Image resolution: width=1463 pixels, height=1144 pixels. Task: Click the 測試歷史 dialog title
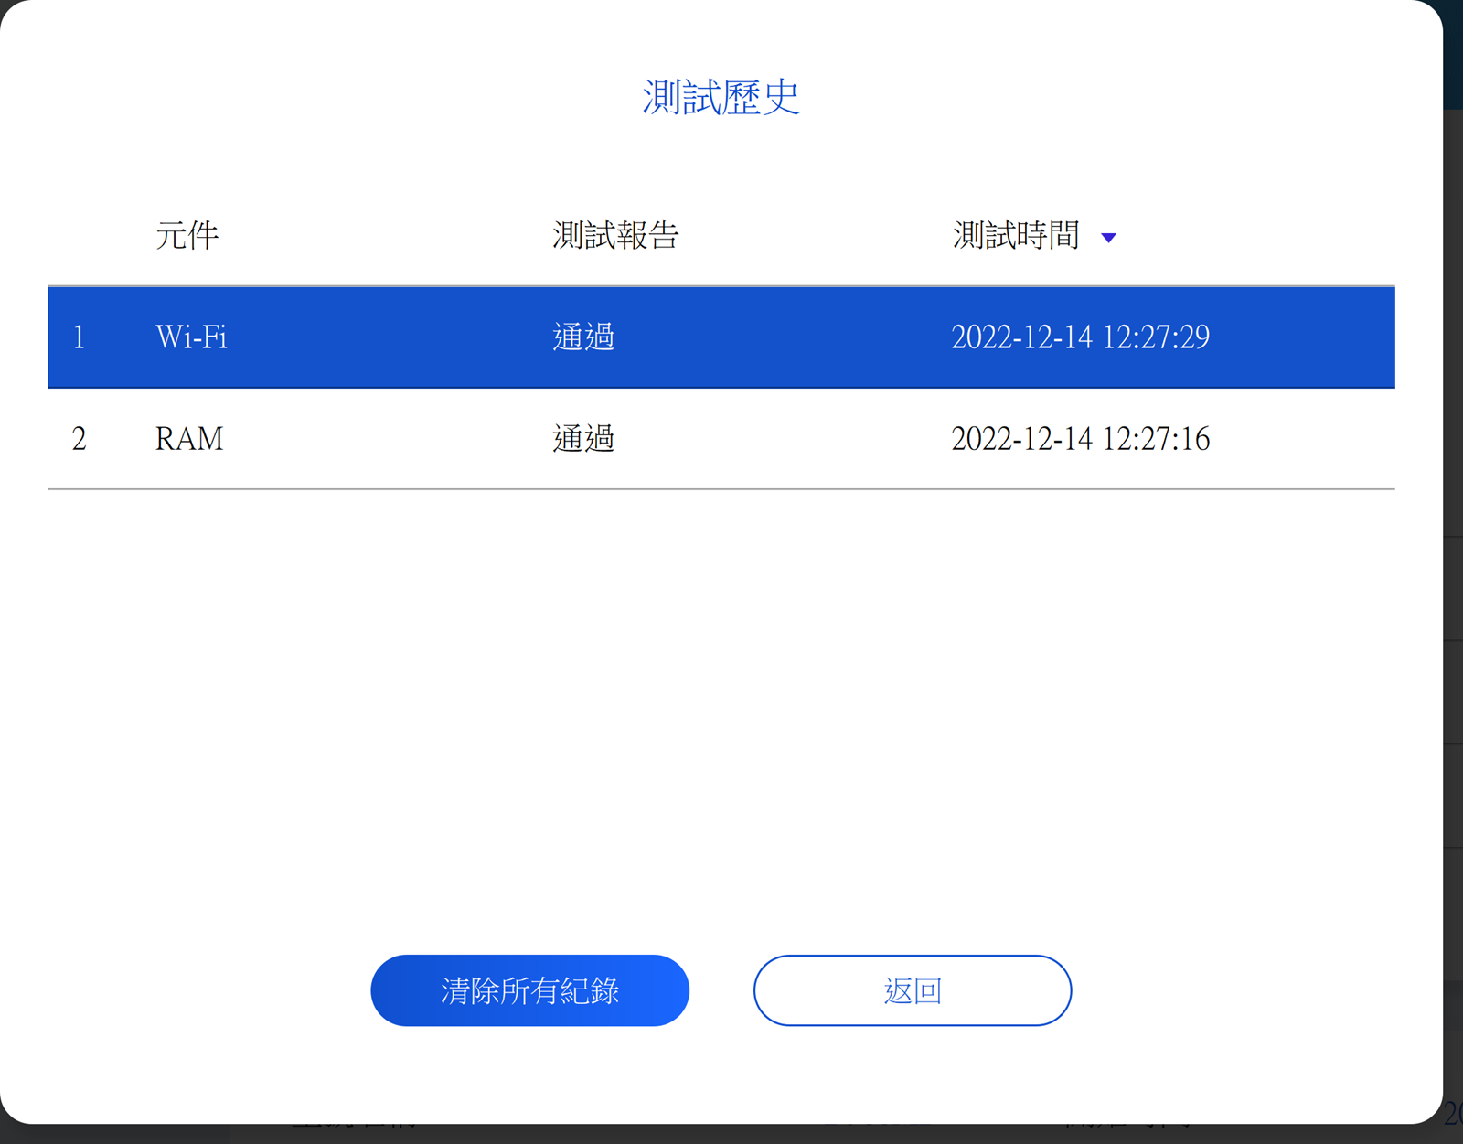coord(721,97)
